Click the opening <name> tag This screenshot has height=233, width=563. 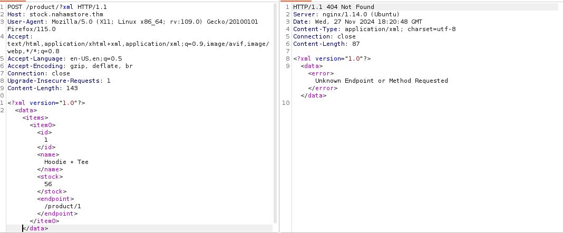coord(48,154)
